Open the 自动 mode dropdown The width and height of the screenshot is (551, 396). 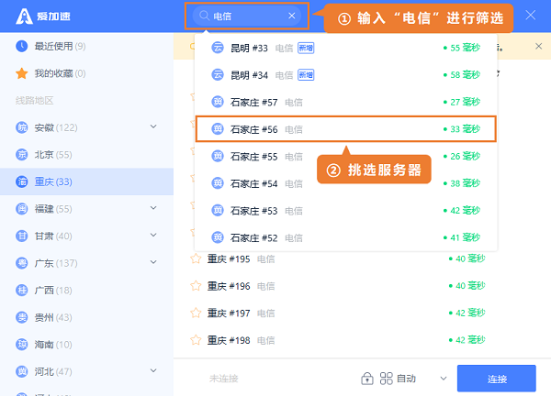(x=444, y=379)
